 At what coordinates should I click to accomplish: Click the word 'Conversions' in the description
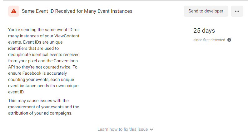click(x=66, y=61)
